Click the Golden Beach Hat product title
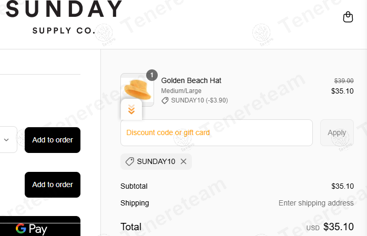The width and height of the screenshot is (367, 236). 191,80
